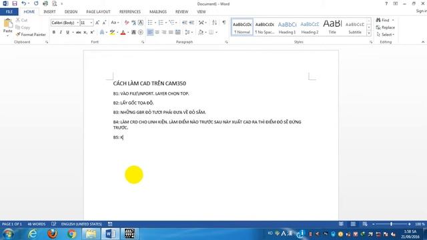The width and height of the screenshot is (427, 240).
Task: Align text left
Action: [x=150, y=33]
